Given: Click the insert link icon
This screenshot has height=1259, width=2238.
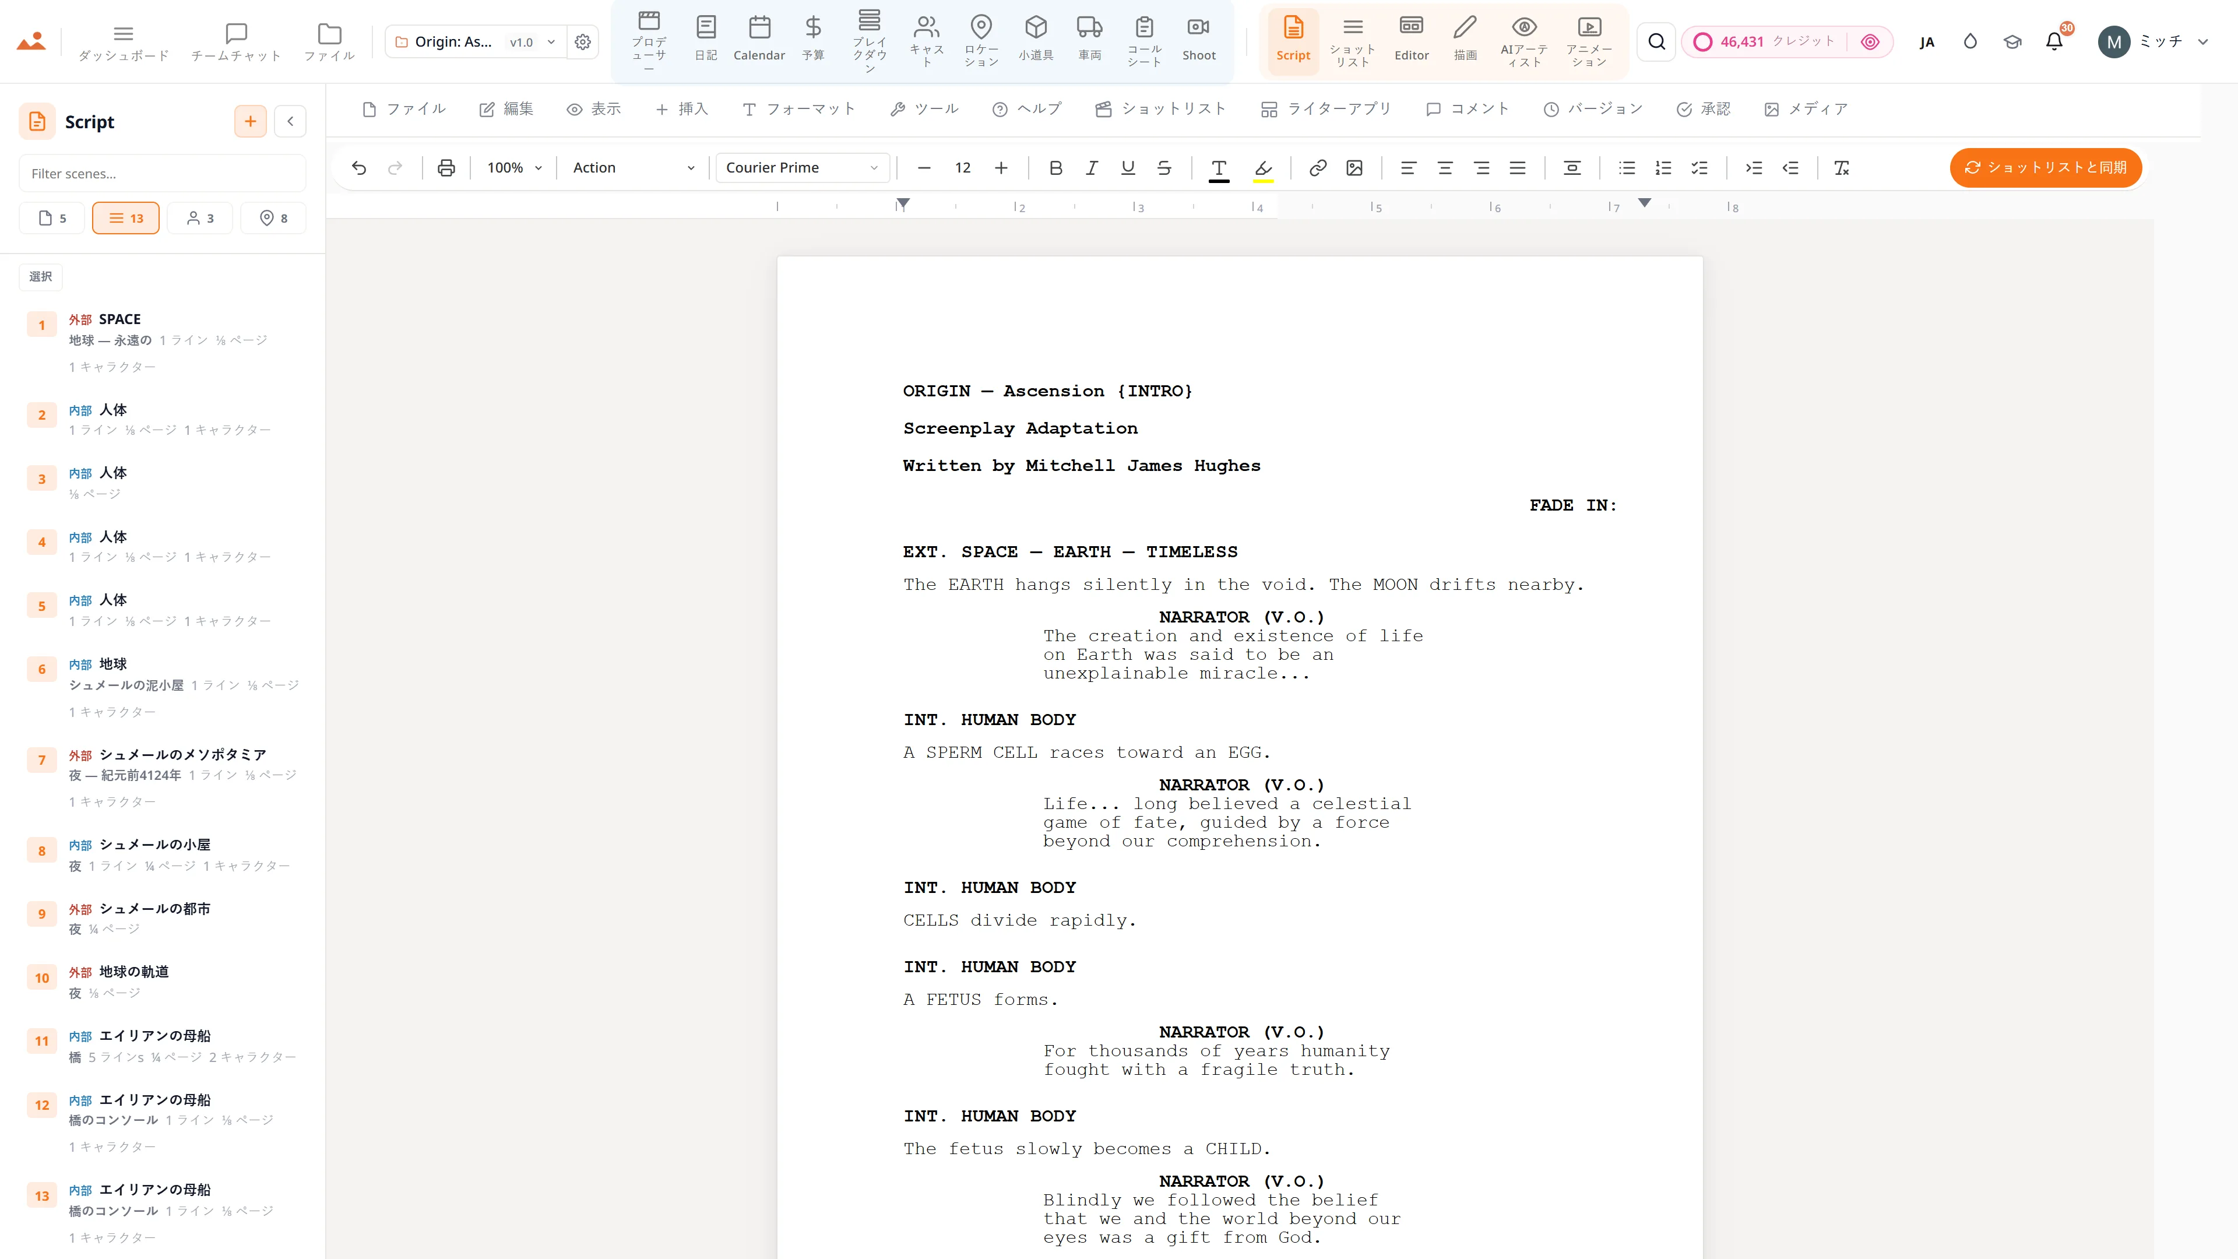Looking at the screenshot, I should (1318, 168).
